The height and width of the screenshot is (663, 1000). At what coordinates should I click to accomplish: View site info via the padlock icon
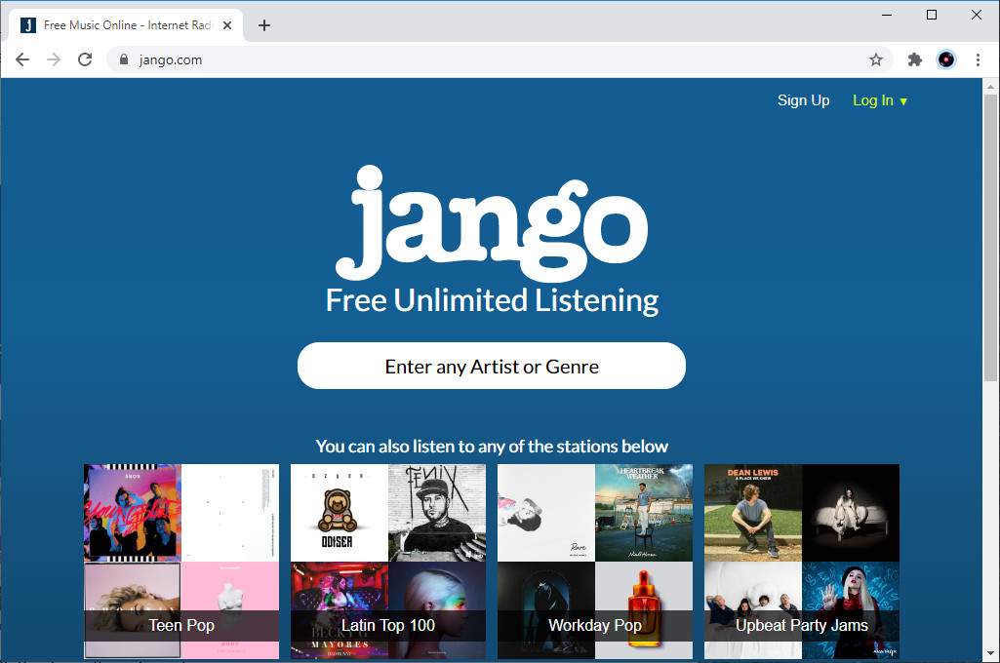point(124,59)
